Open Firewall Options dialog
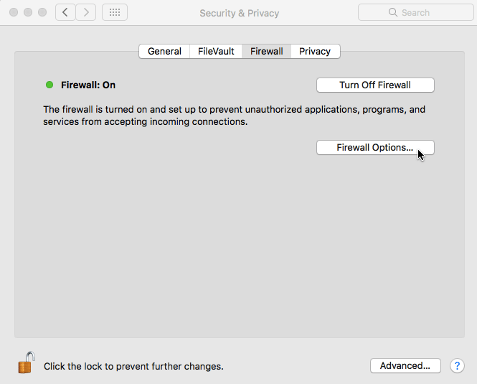 pyautogui.click(x=375, y=147)
